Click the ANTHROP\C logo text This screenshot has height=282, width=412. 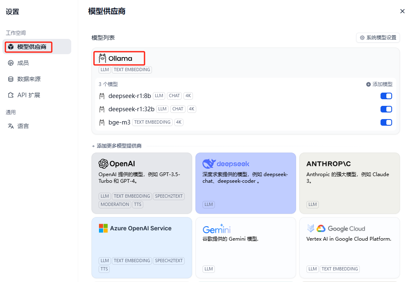pyautogui.click(x=328, y=164)
